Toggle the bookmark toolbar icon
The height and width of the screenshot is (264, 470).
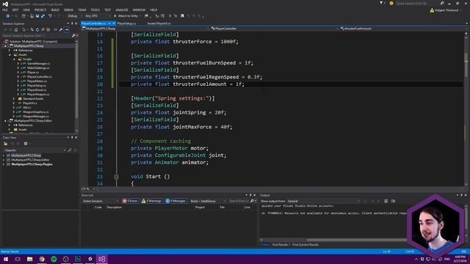182,16
